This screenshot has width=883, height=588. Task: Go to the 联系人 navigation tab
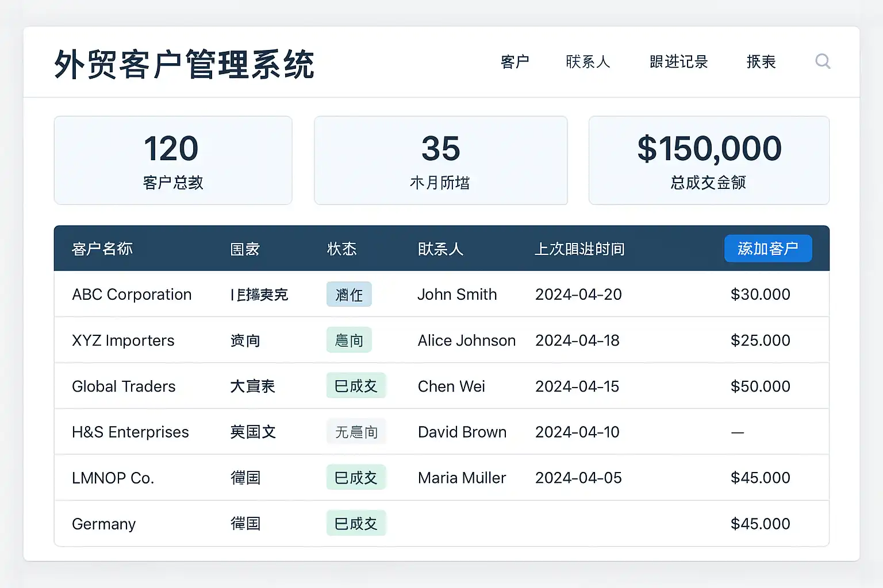coord(588,61)
